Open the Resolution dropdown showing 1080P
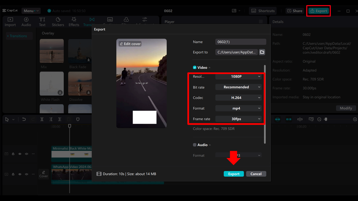 pos(238,76)
